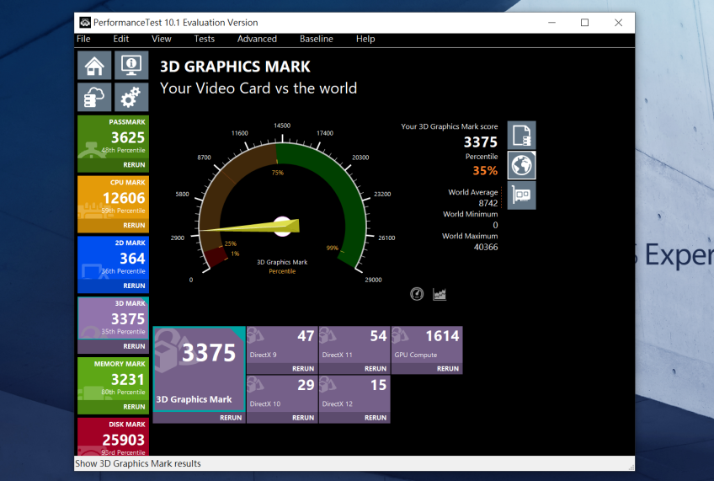Open the System Information monitor icon
Viewport: 714px width, 481px height.
click(x=131, y=66)
